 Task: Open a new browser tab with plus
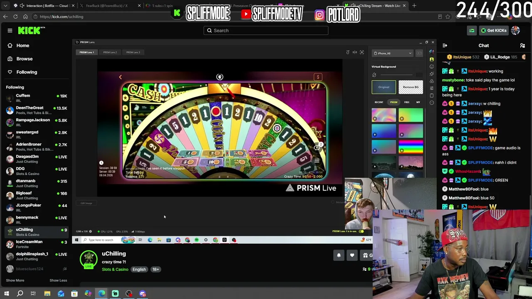(x=414, y=6)
